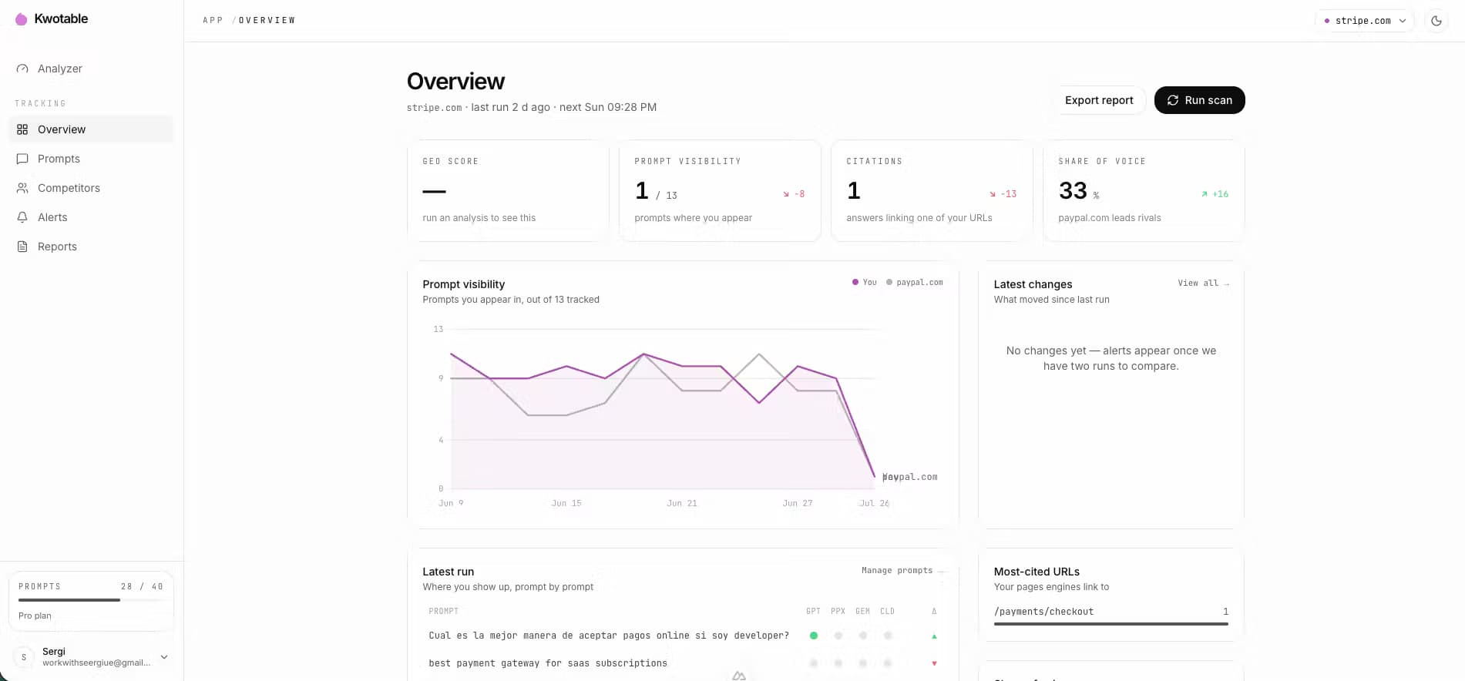
Task: Click the GPT dot in the payment gateway row
Action: click(x=814, y=663)
